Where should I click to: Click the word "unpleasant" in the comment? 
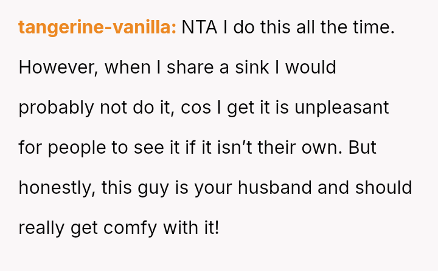pos(342,108)
